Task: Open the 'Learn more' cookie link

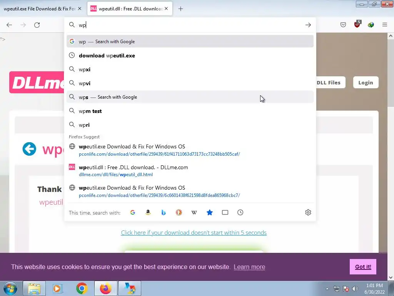Action: [x=249, y=267]
